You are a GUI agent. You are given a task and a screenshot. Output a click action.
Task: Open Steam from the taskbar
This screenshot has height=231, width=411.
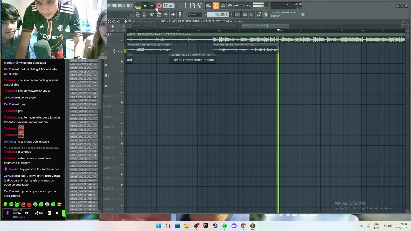215,226
